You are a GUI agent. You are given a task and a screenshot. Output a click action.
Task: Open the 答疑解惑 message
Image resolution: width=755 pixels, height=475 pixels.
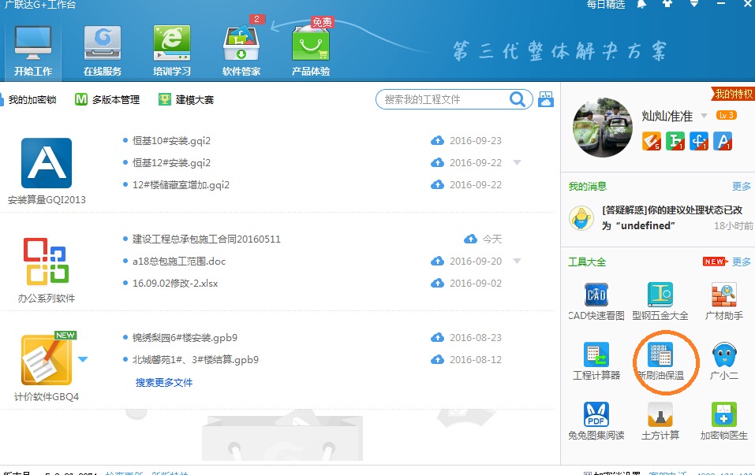pyautogui.click(x=672, y=217)
